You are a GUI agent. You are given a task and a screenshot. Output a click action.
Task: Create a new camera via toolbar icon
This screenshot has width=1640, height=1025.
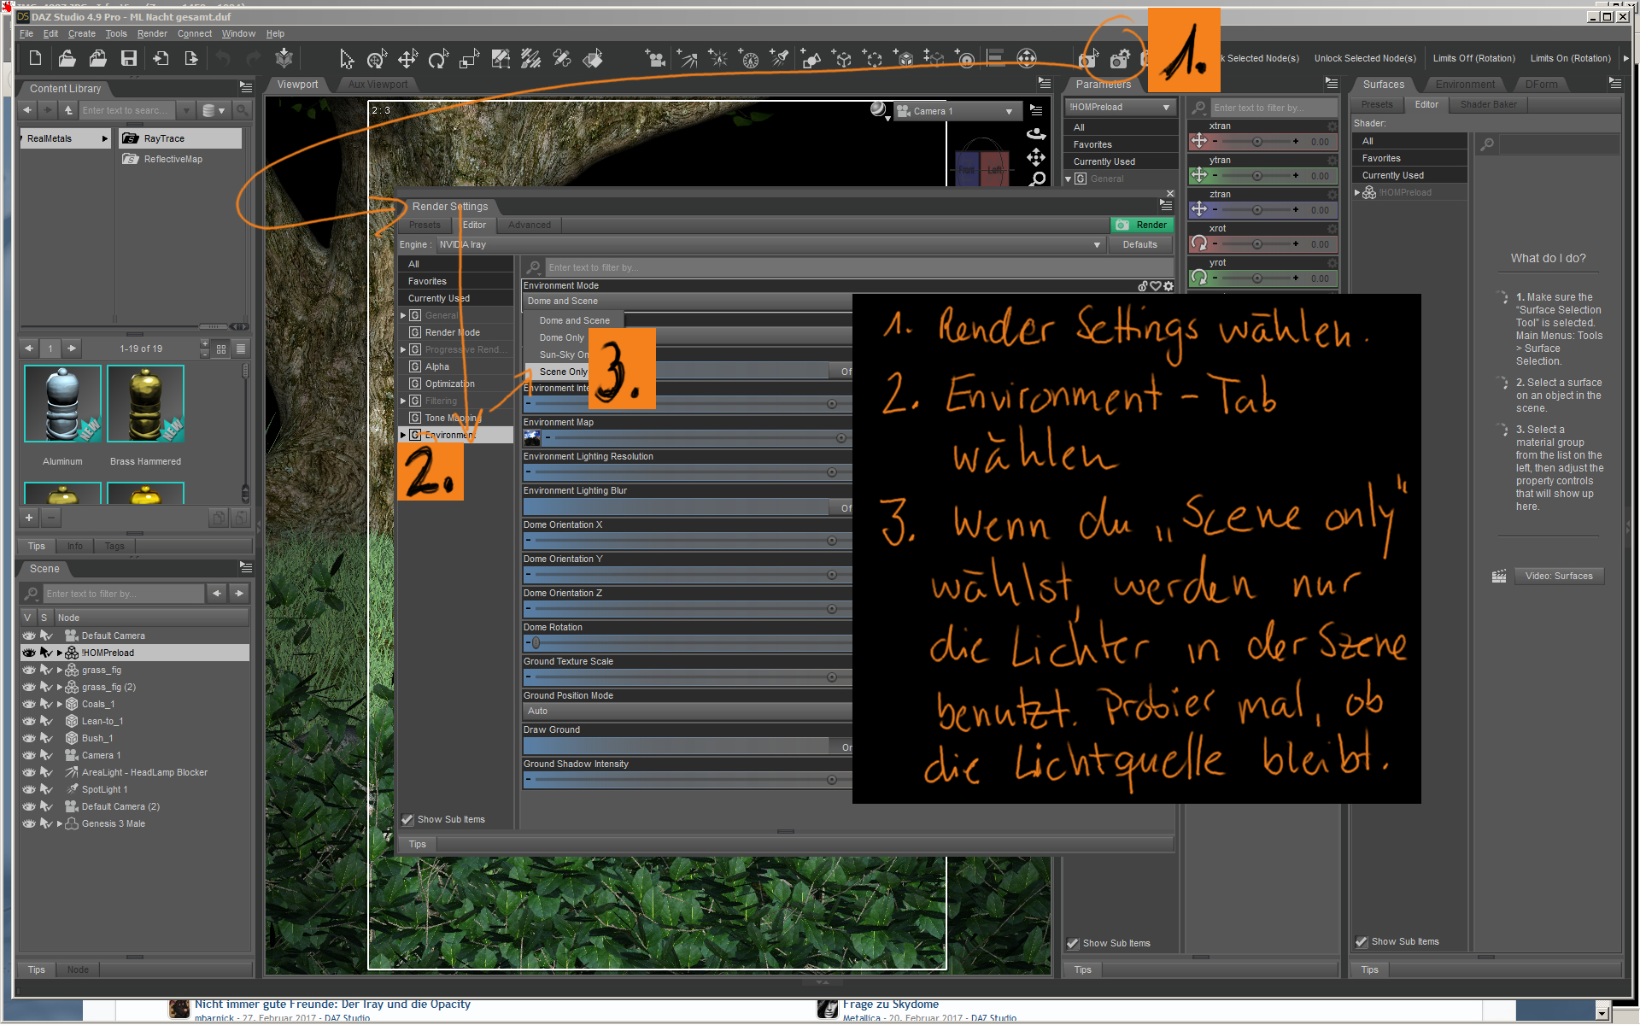pos(655,58)
